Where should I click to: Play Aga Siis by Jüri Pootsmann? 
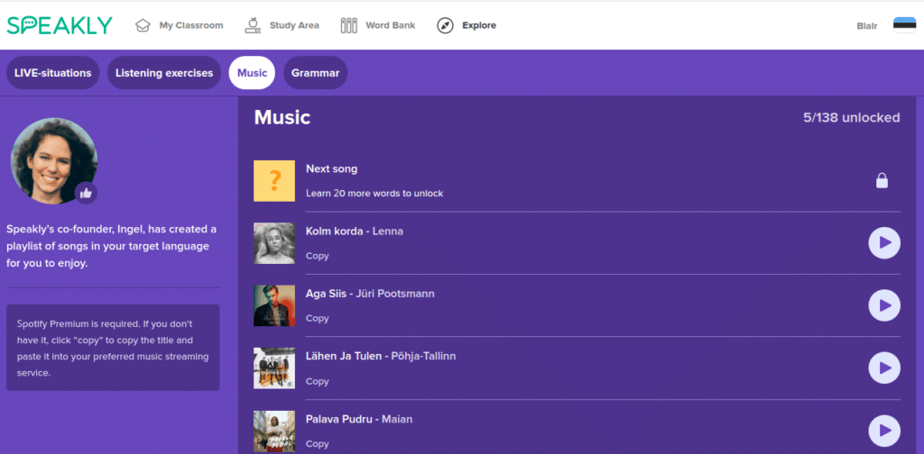[883, 305]
